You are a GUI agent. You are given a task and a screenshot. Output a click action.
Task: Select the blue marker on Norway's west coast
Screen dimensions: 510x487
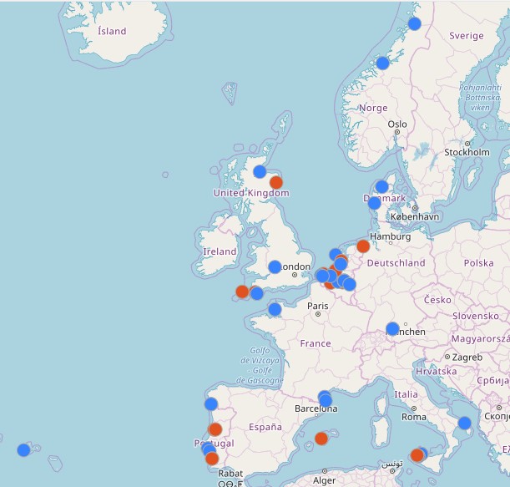click(383, 63)
